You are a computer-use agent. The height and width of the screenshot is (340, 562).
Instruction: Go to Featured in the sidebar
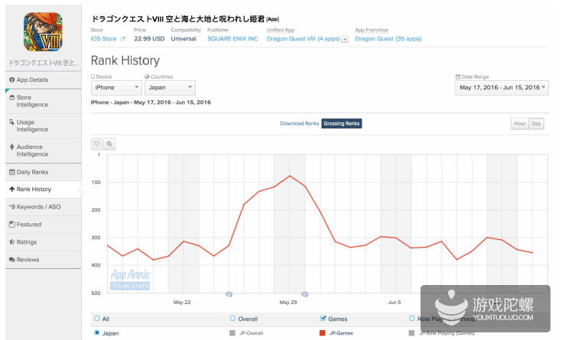[40, 225]
